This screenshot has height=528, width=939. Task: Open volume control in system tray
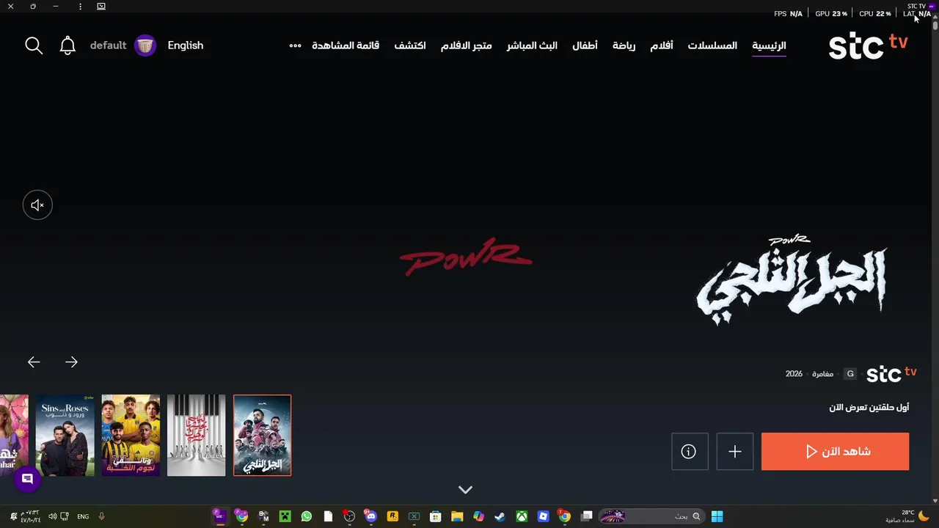pos(52,516)
